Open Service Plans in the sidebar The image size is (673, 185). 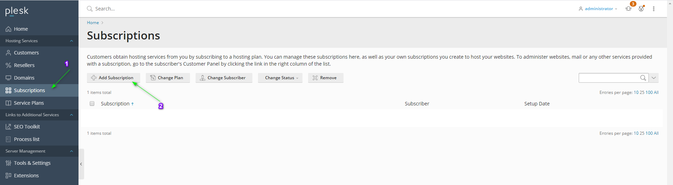(x=39, y=103)
